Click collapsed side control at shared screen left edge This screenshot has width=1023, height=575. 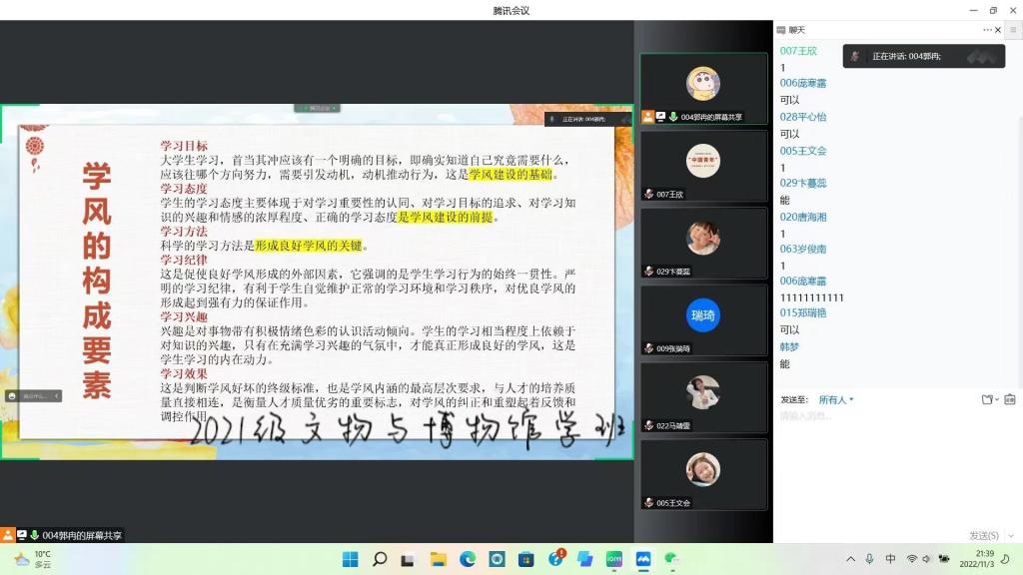pyautogui.click(x=34, y=395)
